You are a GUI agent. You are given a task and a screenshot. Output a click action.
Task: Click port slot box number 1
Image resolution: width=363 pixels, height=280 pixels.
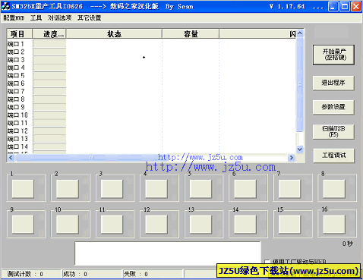[x=23, y=189]
